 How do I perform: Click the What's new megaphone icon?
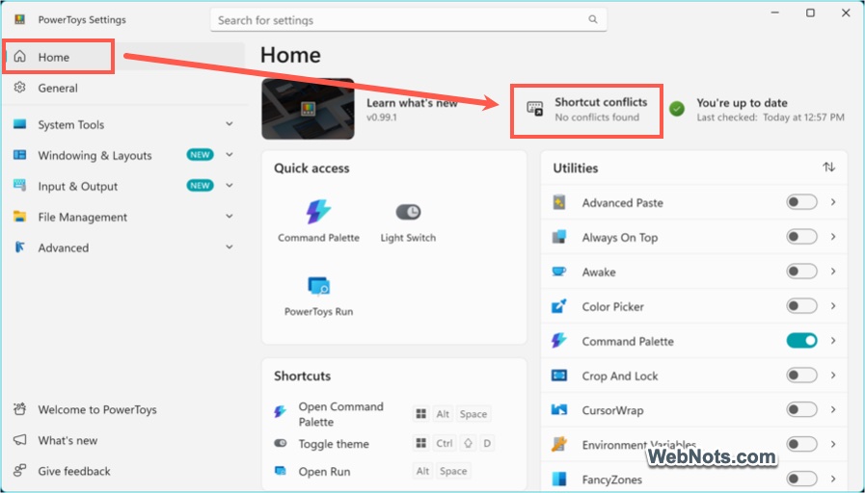click(x=20, y=440)
